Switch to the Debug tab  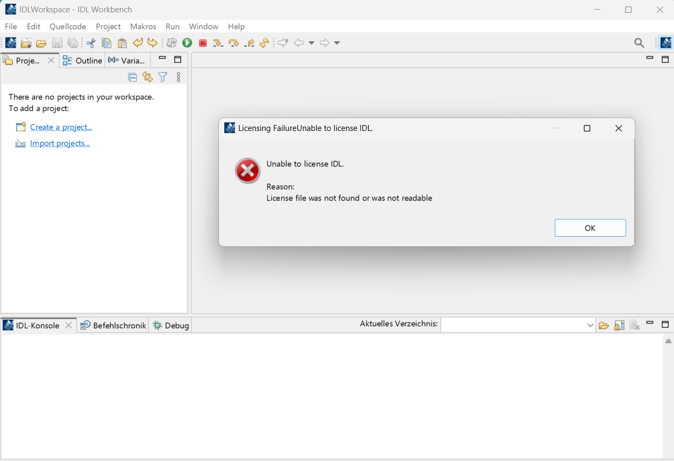click(171, 325)
